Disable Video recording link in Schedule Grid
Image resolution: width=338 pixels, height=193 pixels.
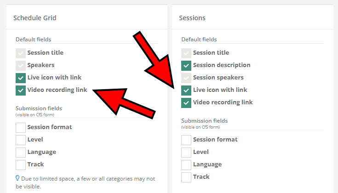(x=21, y=90)
